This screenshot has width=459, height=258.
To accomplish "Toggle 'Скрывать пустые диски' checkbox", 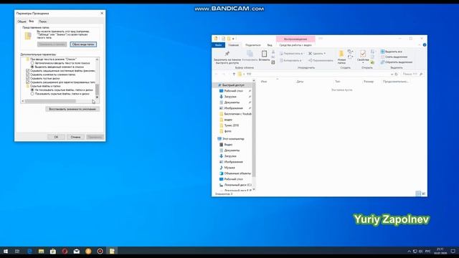I will coord(28,78).
